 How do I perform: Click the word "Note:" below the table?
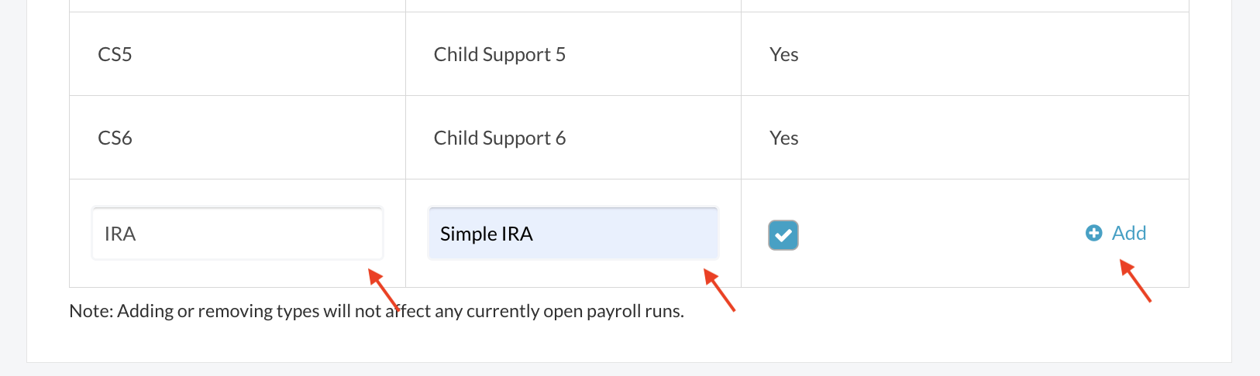coord(91,311)
